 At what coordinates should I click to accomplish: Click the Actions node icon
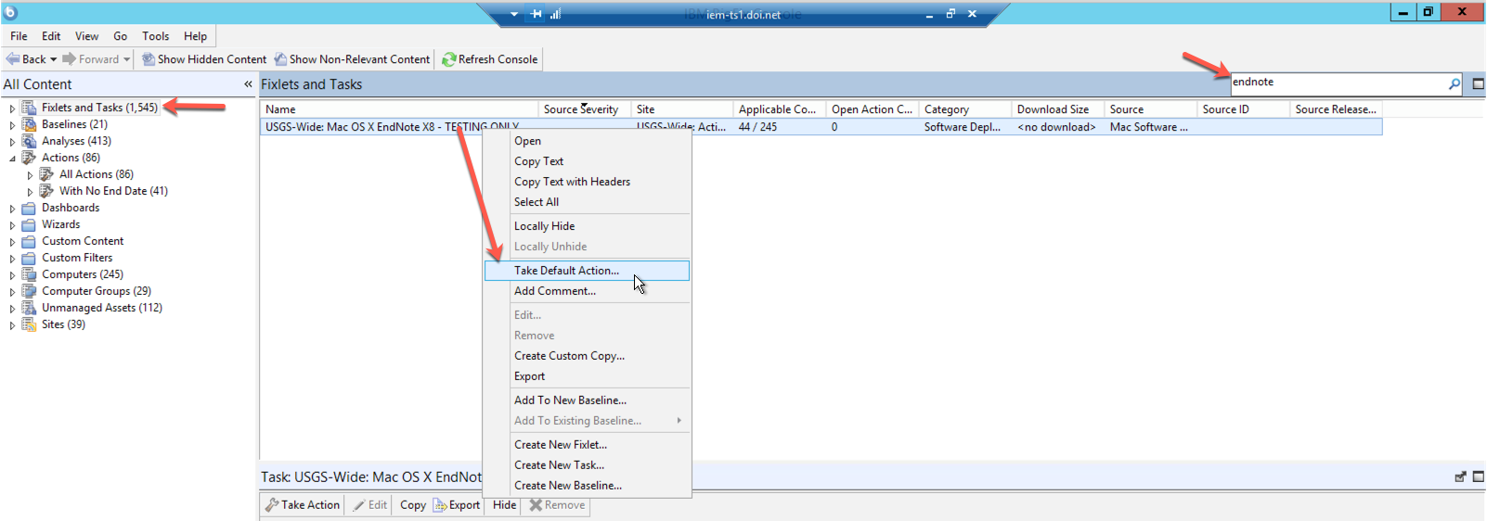click(29, 158)
